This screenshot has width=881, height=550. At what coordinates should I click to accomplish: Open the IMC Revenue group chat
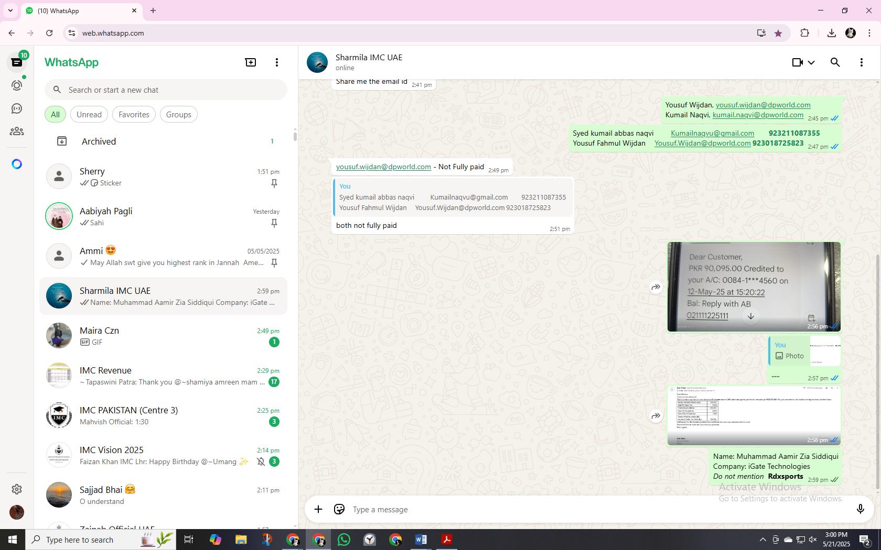(x=164, y=376)
